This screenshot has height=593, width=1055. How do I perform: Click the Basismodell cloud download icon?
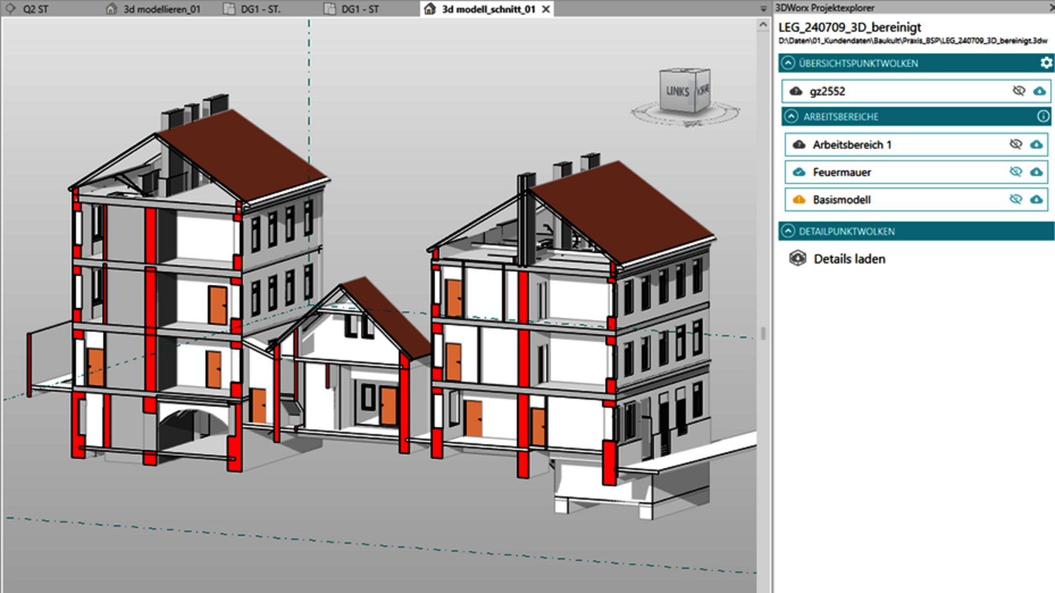1037,199
